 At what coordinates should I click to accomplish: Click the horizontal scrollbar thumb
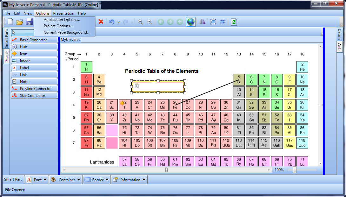click(167, 170)
